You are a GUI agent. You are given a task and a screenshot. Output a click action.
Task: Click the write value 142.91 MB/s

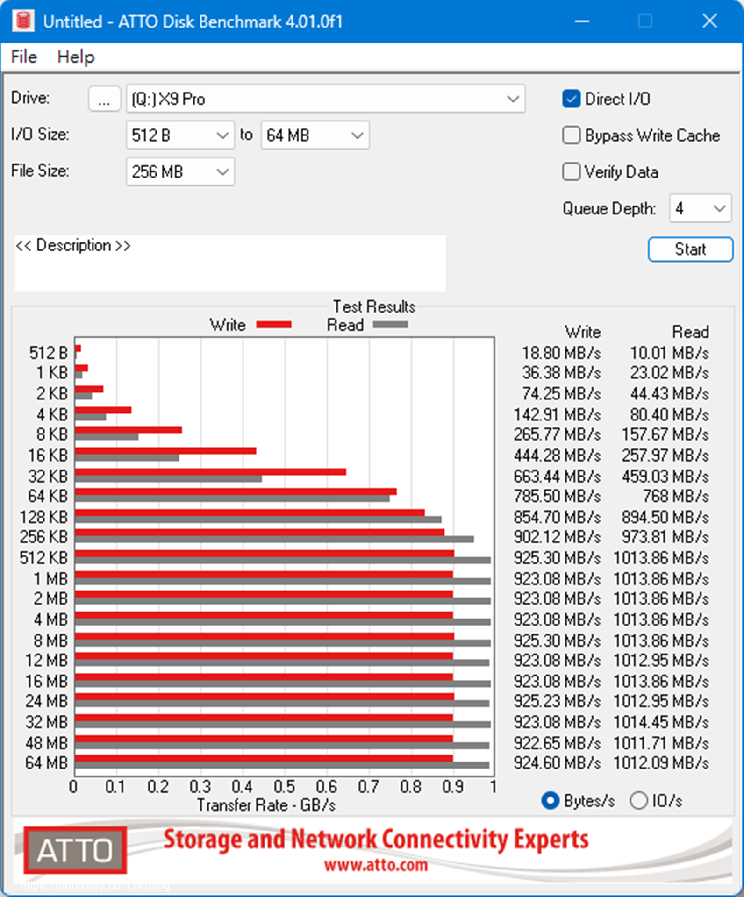[x=557, y=415]
